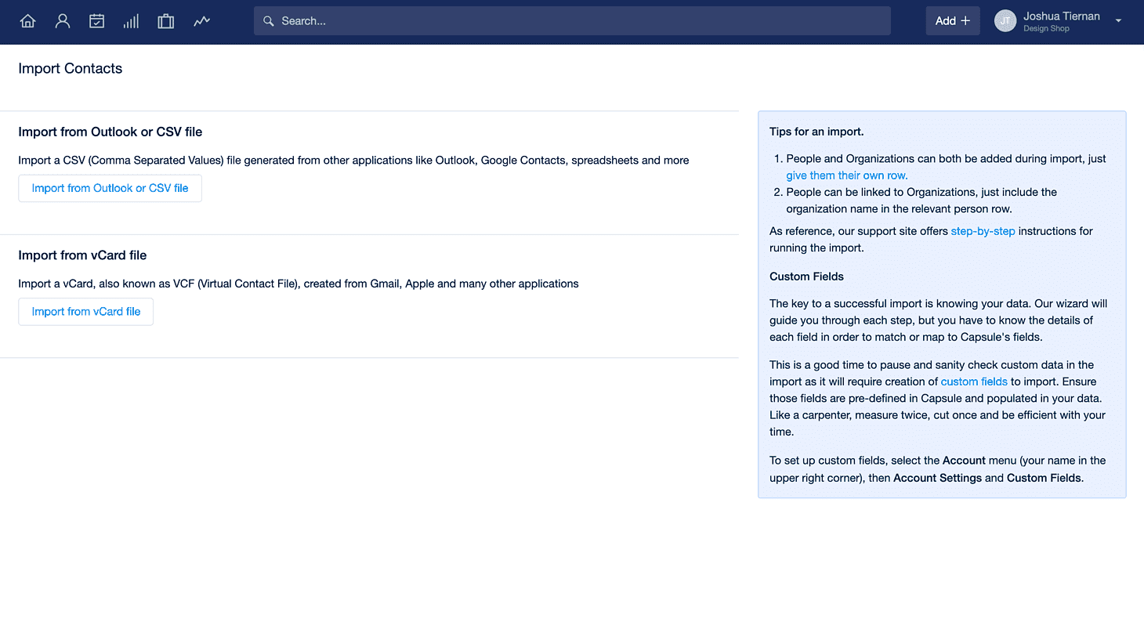Click the Add + button
Image resolution: width=1144 pixels, height=629 pixels.
(x=953, y=21)
